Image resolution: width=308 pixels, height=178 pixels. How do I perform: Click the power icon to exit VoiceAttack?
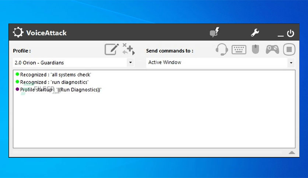coord(290,33)
